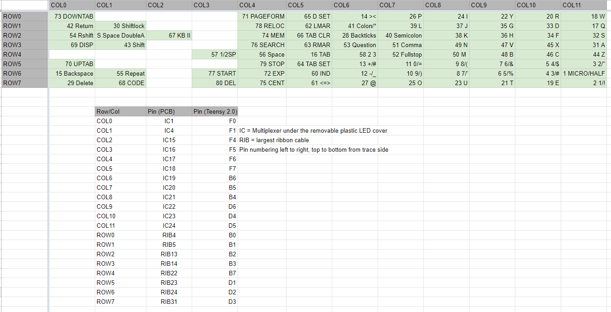Click the 'RIB13' pin cell

pos(169,254)
